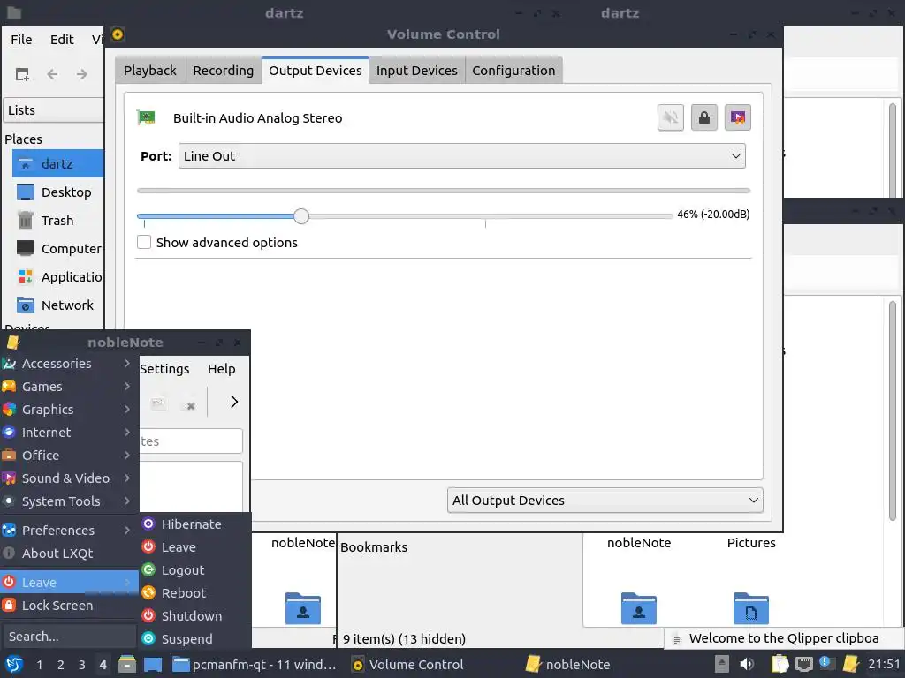Select dartz in the Places sidebar

coord(57,163)
